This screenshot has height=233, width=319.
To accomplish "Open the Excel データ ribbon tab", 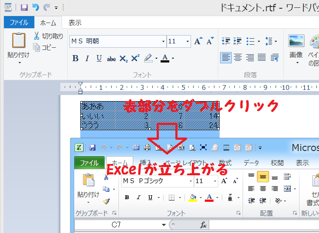I will (x=251, y=163).
